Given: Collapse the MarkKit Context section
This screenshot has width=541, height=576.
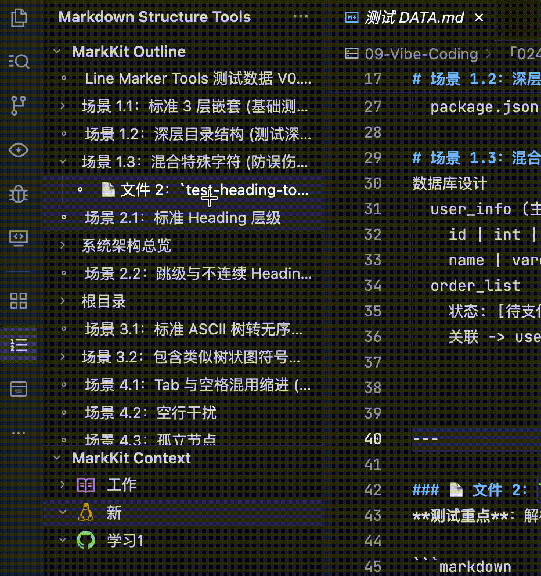Looking at the screenshot, I should 57,458.
